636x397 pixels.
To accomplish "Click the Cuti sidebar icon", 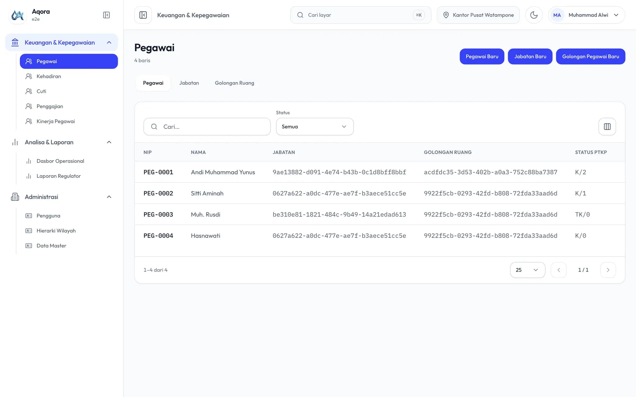I will coord(29,91).
